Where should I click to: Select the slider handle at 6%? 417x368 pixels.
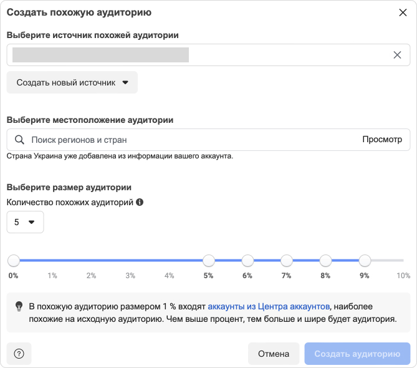click(x=247, y=260)
